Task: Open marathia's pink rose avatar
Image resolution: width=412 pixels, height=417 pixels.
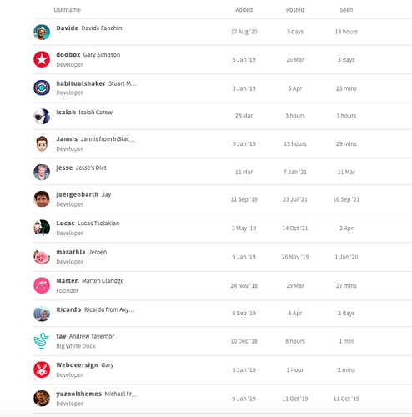Action: [42, 257]
